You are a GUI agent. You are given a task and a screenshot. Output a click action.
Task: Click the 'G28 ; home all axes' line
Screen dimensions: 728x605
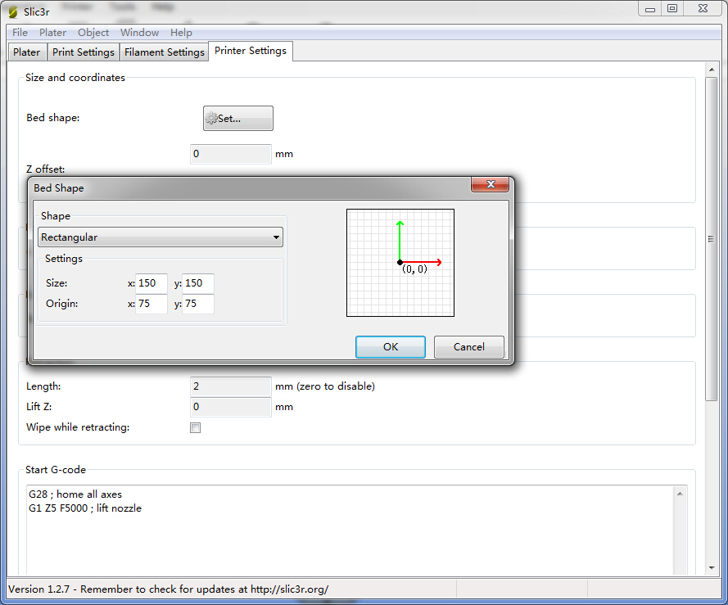[75, 494]
